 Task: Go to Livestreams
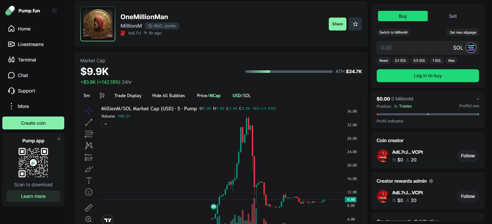click(26, 44)
